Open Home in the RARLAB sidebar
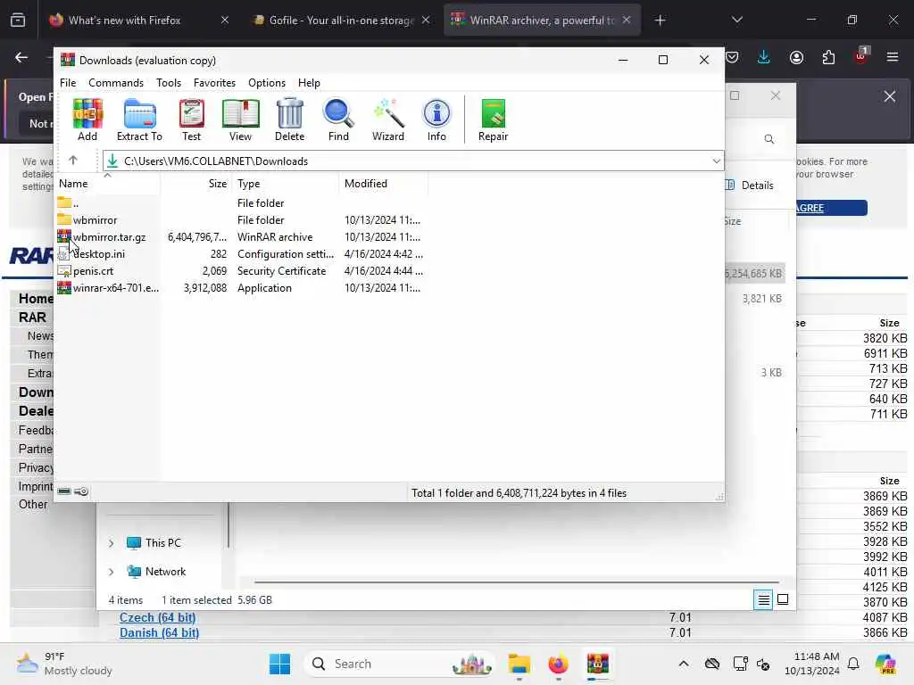Screen dimensions: 914x685 (x=36, y=299)
